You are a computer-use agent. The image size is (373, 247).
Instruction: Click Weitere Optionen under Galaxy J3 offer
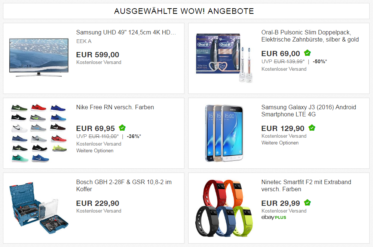(280, 143)
